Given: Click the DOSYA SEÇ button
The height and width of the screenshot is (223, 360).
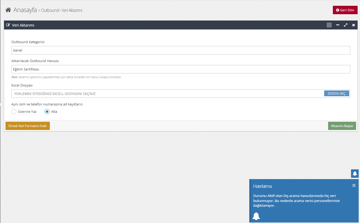Looking at the screenshot, I should [x=337, y=94].
